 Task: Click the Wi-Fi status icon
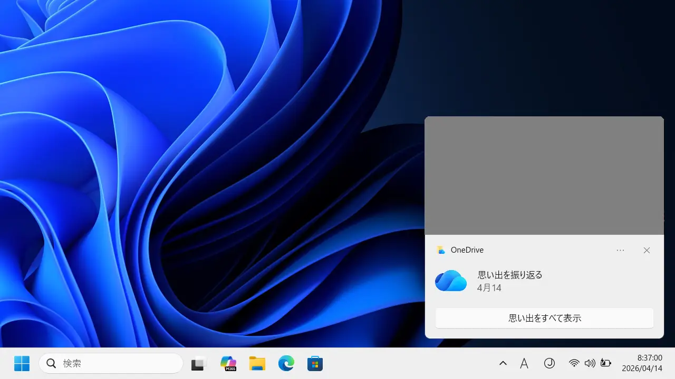tap(574, 363)
